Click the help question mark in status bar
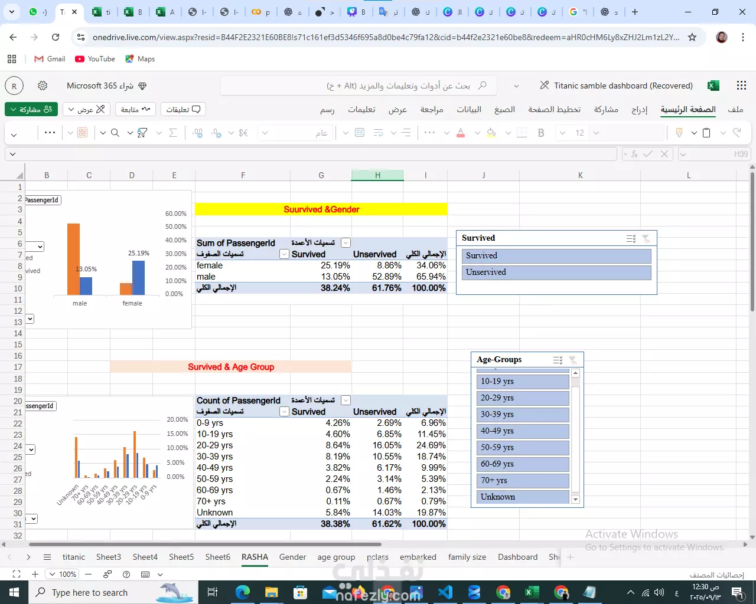Screen dimensions: 756x604 126,574
